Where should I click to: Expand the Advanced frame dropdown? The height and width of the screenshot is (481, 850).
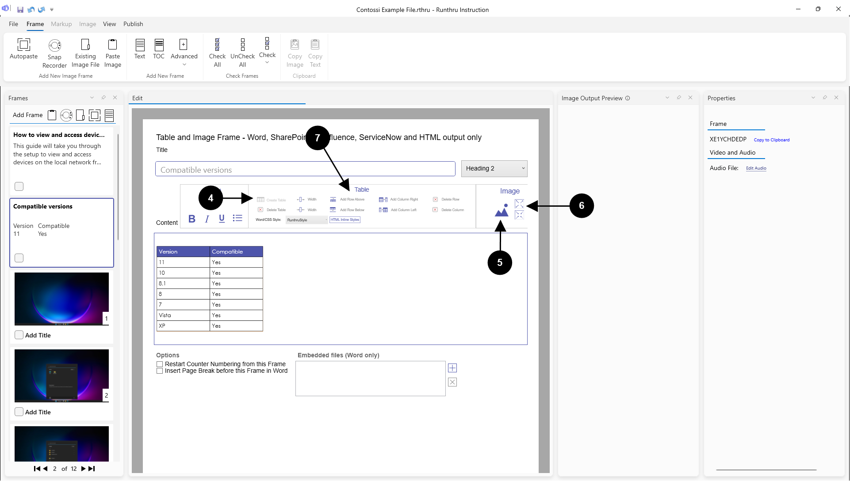[x=184, y=64]
